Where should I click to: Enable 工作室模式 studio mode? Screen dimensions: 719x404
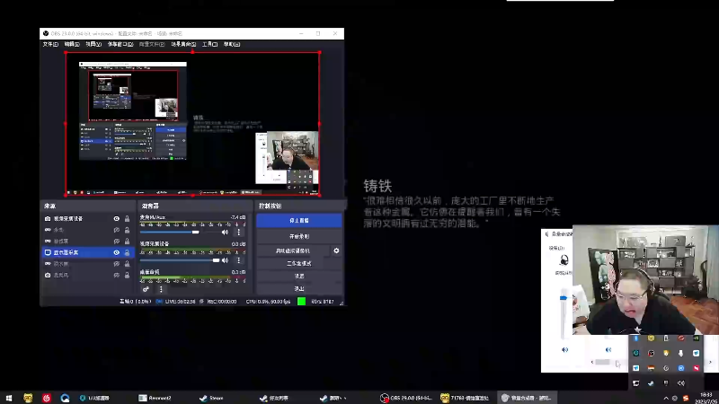(299, 263)
